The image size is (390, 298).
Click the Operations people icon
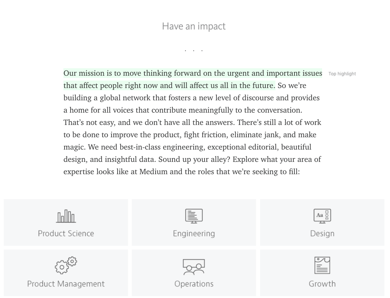tap(194, 267)
